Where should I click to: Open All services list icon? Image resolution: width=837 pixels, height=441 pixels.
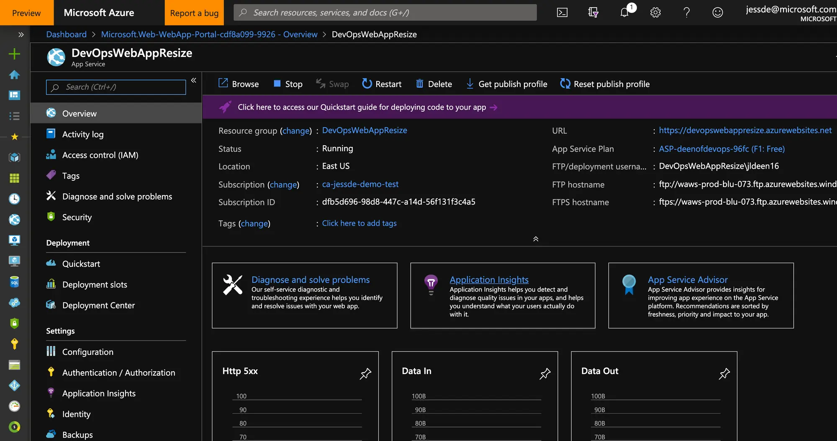pos(14,116)
